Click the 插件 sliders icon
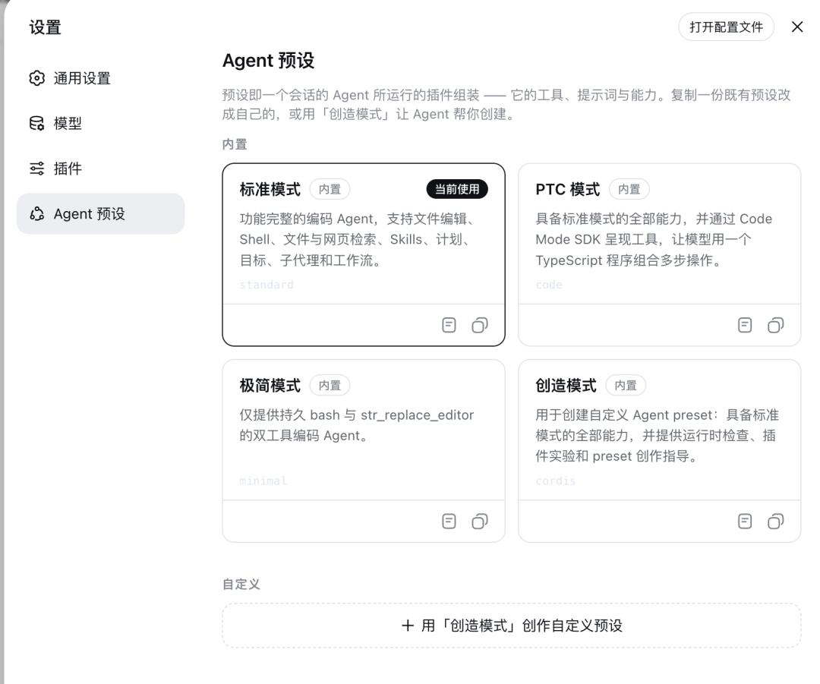 point(36,169)
